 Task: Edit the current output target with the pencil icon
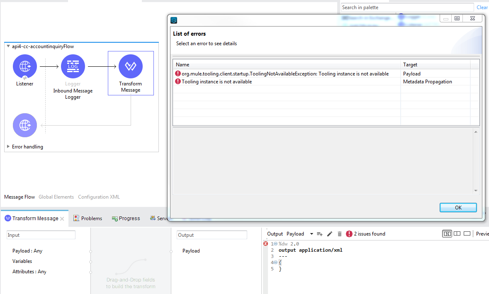coord(330,234)
